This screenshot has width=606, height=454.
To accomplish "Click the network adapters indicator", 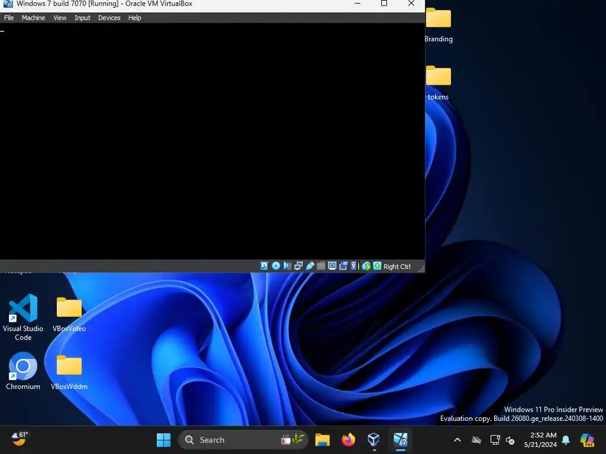I will 298,266.
